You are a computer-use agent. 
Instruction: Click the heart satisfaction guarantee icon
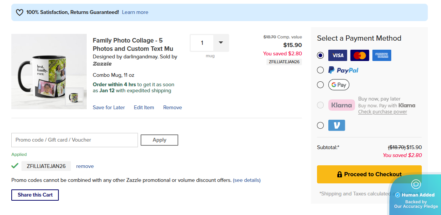20,12
